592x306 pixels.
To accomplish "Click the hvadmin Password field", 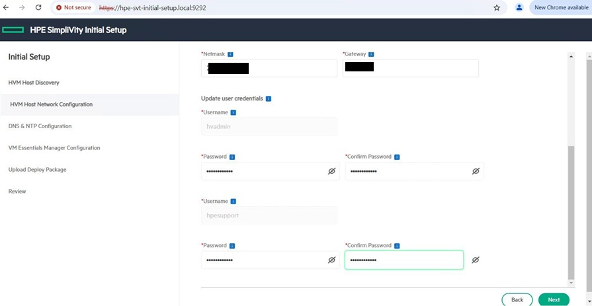I will pos(271,171).
